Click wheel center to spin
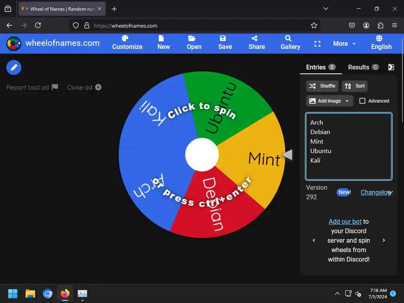This screenshot has width=404, height=303. 202,155
